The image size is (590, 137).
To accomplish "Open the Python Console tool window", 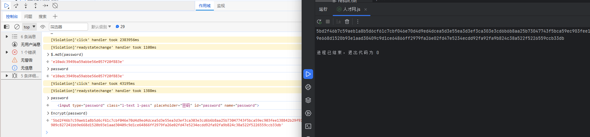I will pyautogui.click(x=308, y=87).
